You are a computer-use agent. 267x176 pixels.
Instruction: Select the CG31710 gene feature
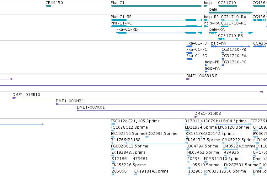(x=227, y=6)
